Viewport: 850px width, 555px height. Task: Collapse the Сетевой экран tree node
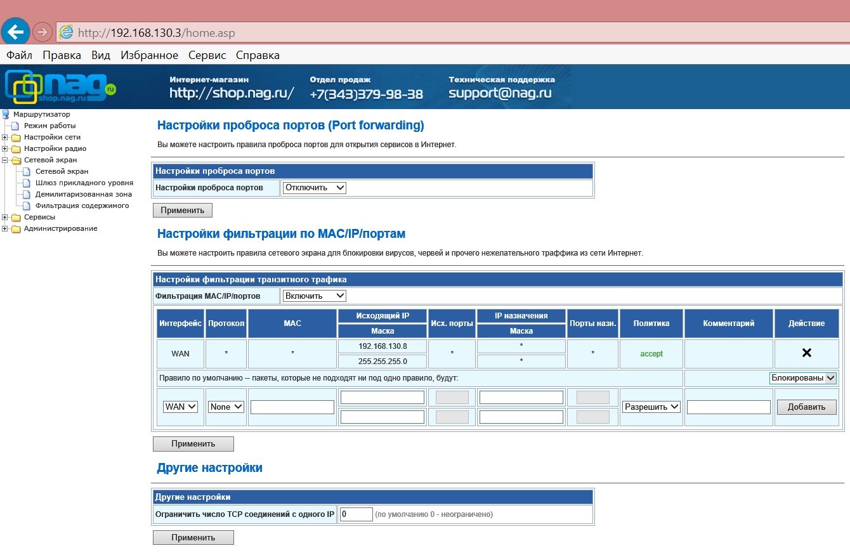(x=5, y=160)
